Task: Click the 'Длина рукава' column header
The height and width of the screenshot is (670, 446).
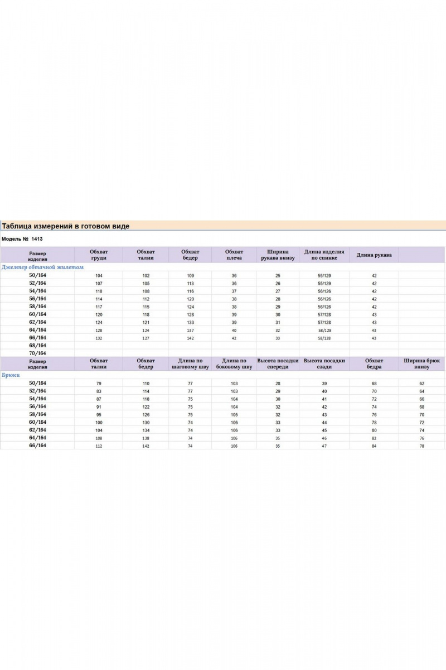Action: pos(374,255)
